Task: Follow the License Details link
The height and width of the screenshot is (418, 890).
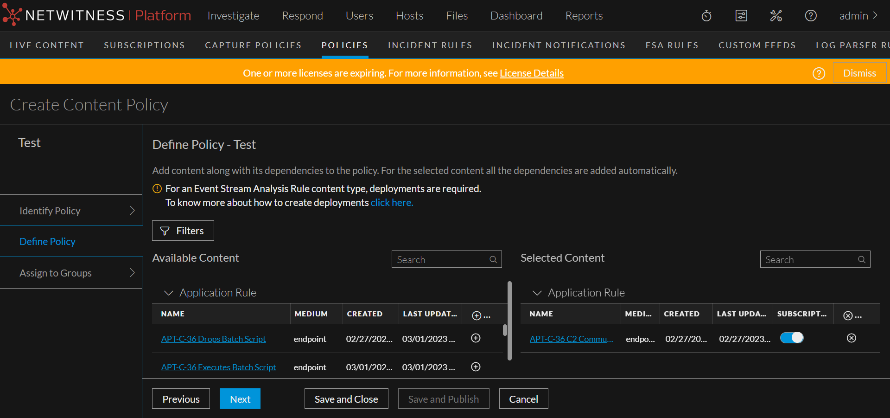Action: point(531,73)
